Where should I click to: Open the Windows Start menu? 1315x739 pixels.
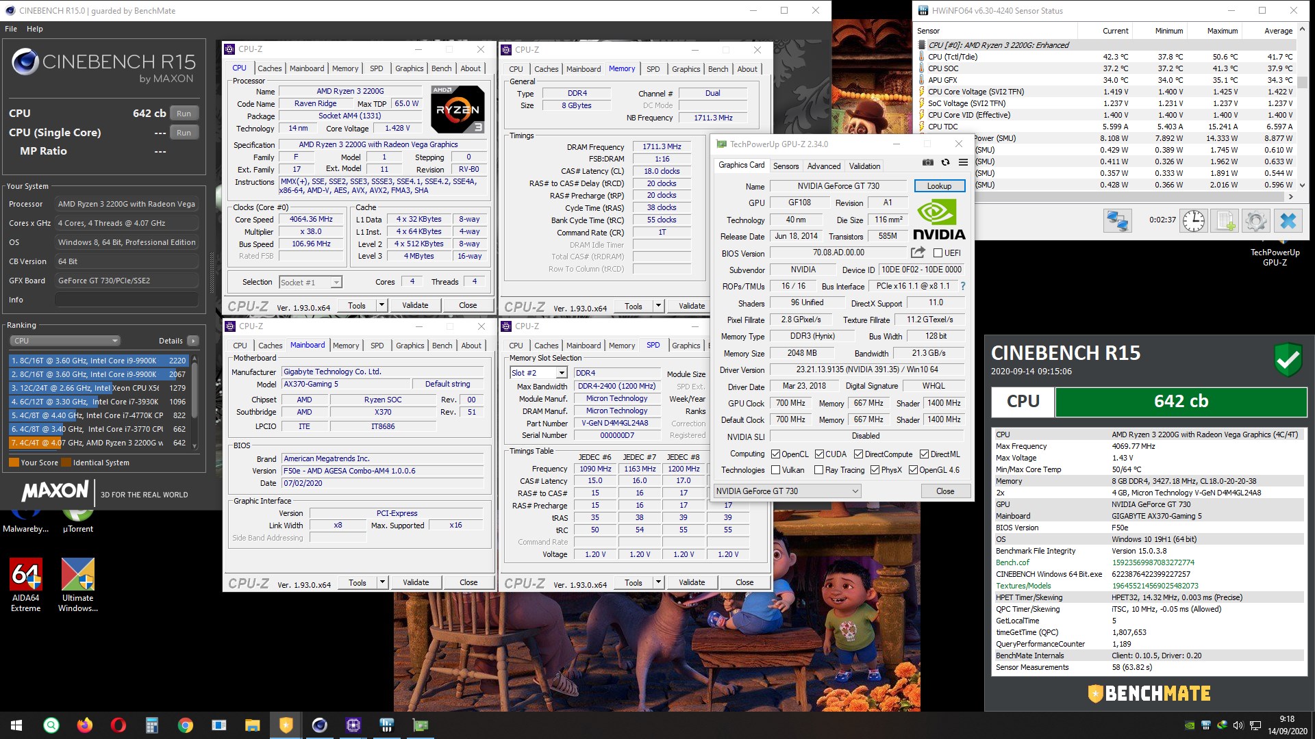pos(16,725)
